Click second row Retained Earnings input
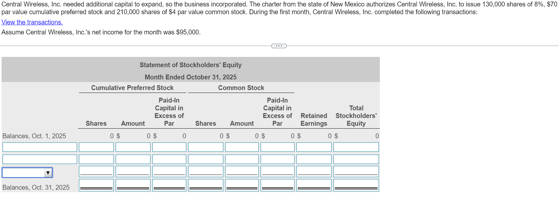 [x=314, y=159]
